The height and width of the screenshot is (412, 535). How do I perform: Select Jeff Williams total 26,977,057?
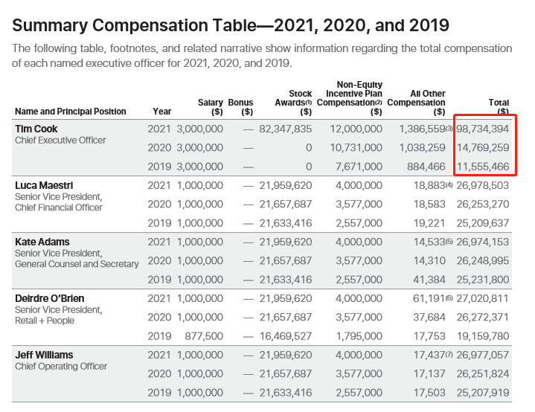tap(482, 355)
